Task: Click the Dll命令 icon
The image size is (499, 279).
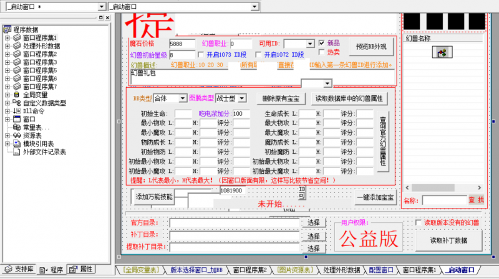Action: point(17,111)
